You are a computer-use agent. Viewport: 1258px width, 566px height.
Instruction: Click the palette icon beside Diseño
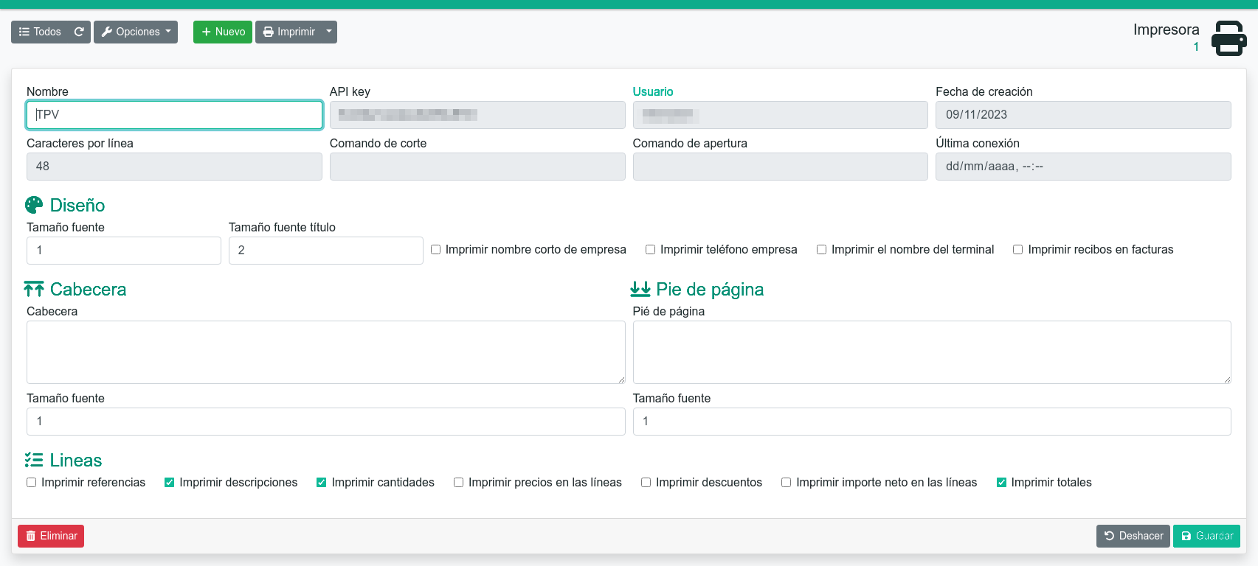34,205
